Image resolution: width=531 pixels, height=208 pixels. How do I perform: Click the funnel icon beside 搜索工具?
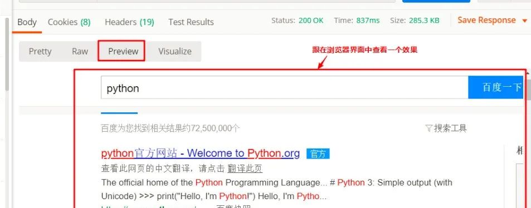tap(428, 128)
